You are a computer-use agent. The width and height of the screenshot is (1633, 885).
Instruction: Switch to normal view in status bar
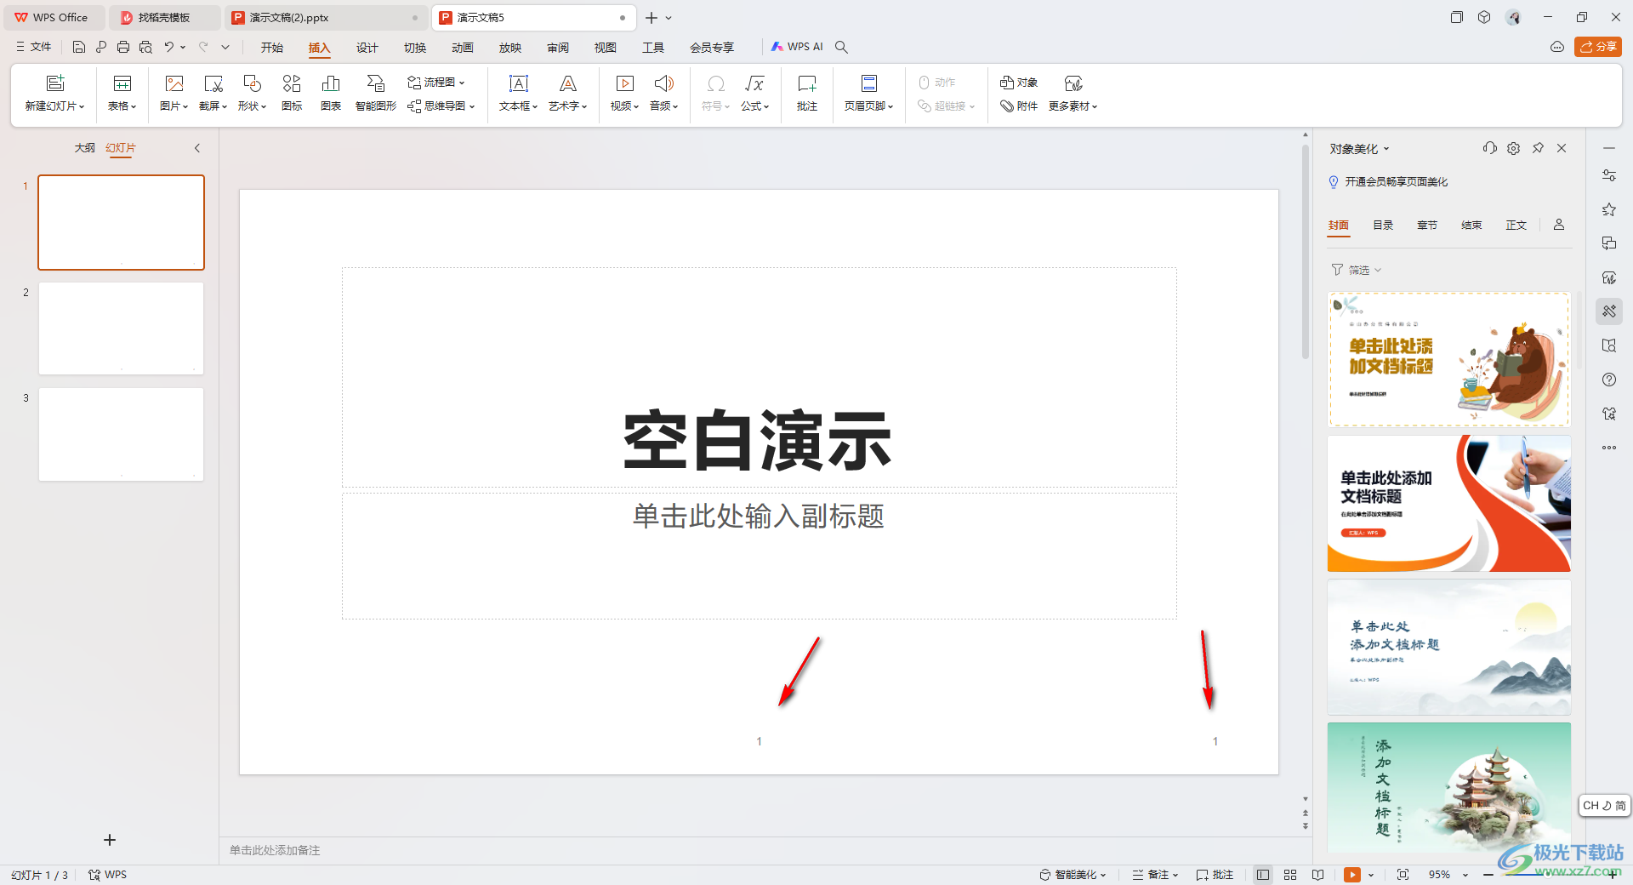(1263, 875)
